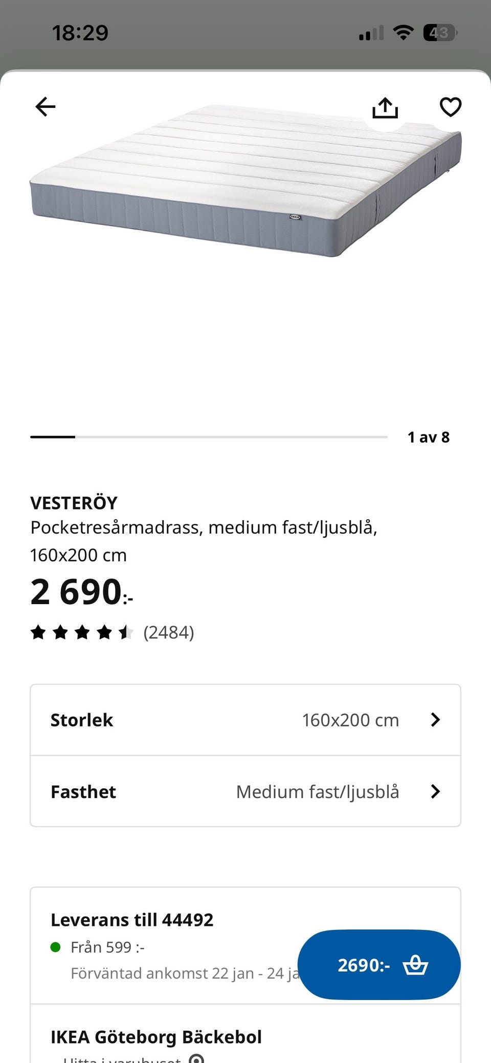This screenshot has width=491, height=1063.
Task: Tap the Wi-Fi status icon
Action: (403, 33)
